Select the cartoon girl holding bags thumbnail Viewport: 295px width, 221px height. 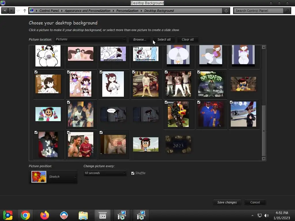[x=48, y=114]
